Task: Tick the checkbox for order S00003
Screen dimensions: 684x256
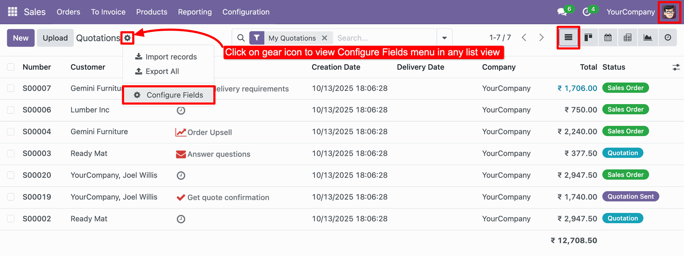Action: tap(11, 153)
